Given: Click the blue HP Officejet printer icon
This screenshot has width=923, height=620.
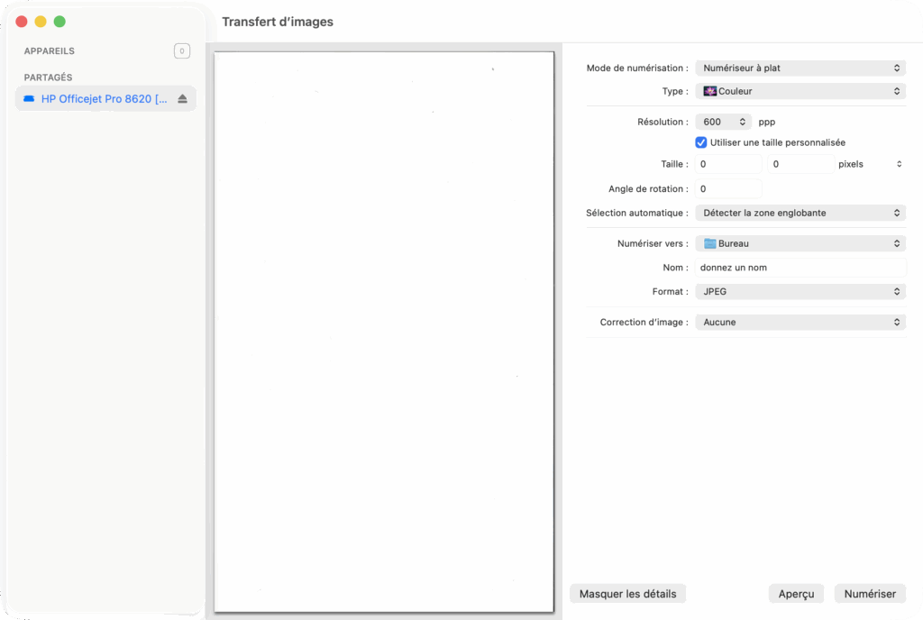Looking at the screenshot, I should (29, 99).
